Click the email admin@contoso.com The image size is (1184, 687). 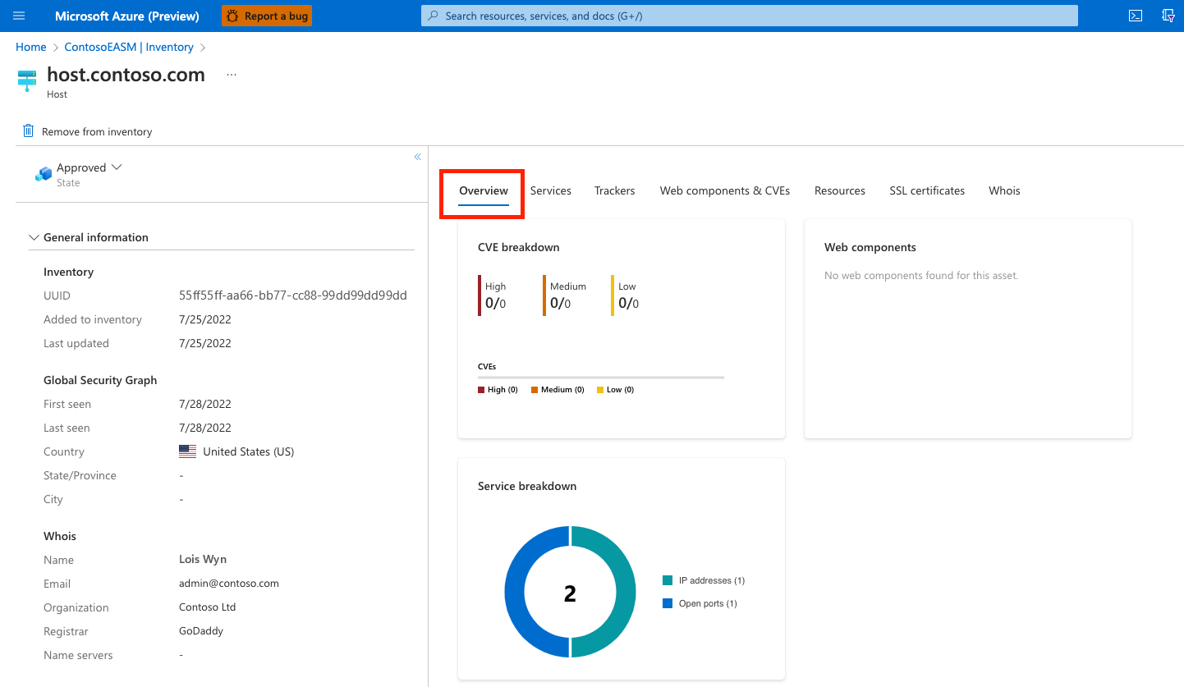[229, 584]
